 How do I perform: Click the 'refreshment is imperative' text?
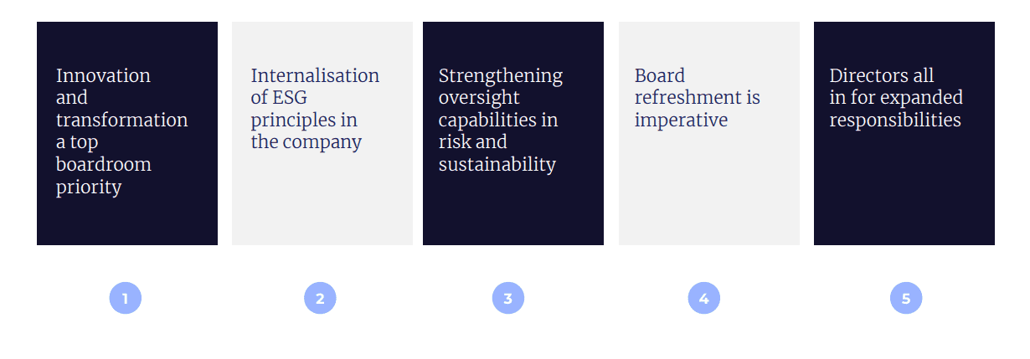[x=697, y=109]
